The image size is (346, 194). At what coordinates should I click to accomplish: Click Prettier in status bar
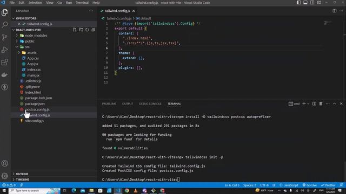point(328,185)
